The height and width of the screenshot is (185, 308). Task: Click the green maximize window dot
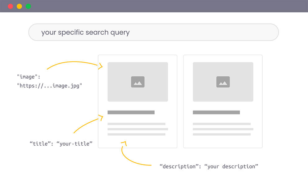[x=28, y=6]
